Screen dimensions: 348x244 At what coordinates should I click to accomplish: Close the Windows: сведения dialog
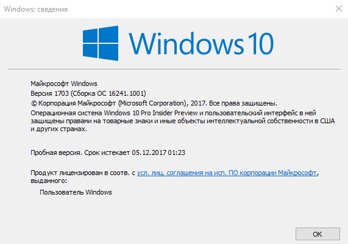339,9
